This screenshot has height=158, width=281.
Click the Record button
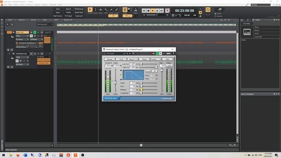(x=167, y=11)
